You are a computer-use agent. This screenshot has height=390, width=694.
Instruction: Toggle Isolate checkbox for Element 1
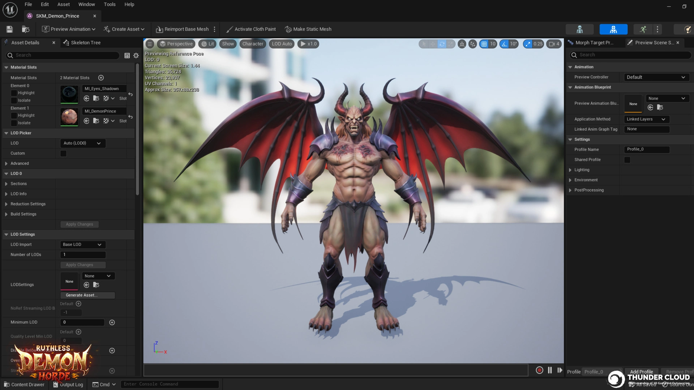tap(14, 123)
